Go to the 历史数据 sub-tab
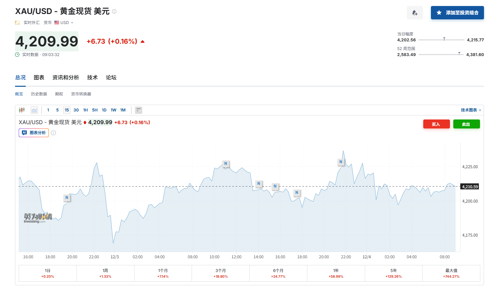491x292 pixels. click(x=39, y=94)
